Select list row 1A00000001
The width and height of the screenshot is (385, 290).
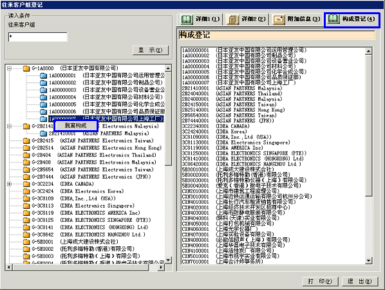(244, 50)
